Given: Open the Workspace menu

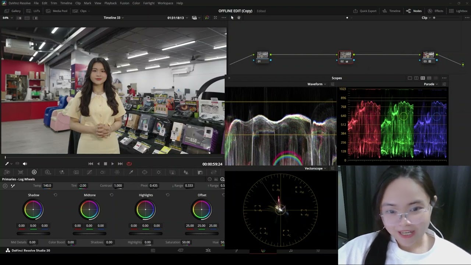Looking at the screenshot, I should click(x=165, y=3).
